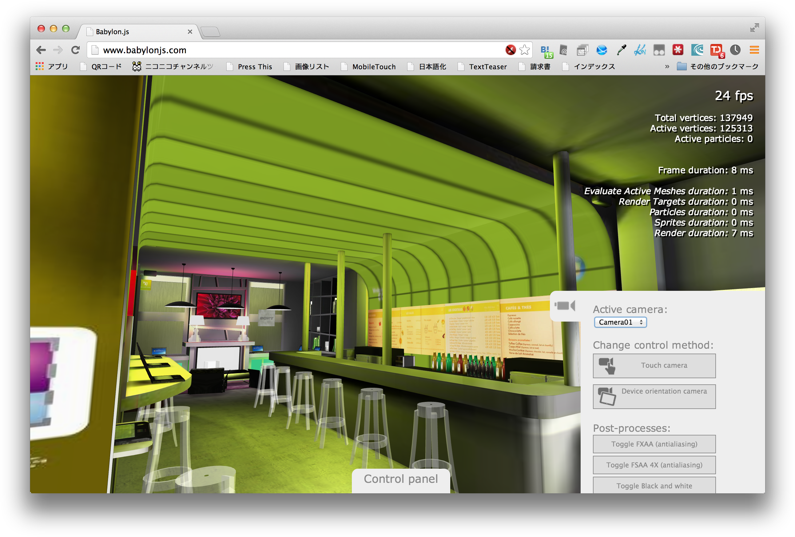Click the 24 fps counter
Screen dimensions: 795x537
[x=734, y=95]
